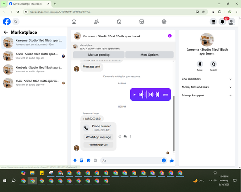Bookmark this page with star icon
This screenshot has height=192, width=241.
point(203,12)
